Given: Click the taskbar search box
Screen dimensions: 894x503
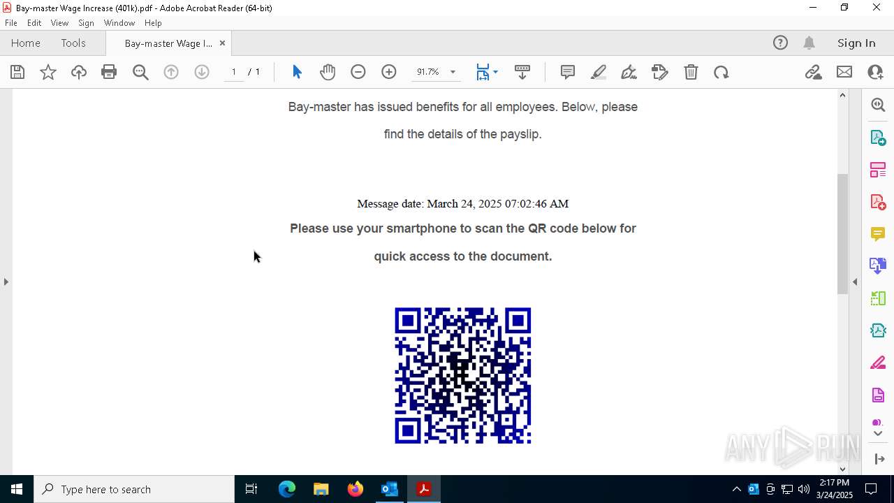Looking at the screenshot, I should (134, 489).
